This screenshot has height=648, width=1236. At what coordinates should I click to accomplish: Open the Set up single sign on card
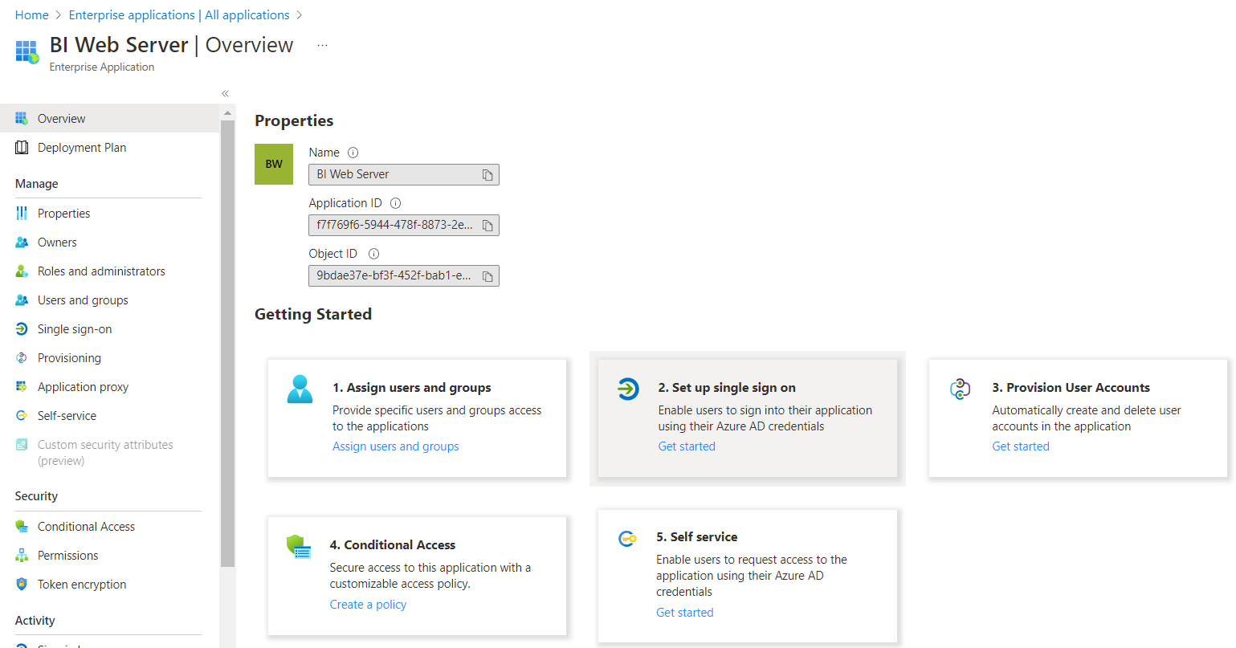tap(747, 418)
